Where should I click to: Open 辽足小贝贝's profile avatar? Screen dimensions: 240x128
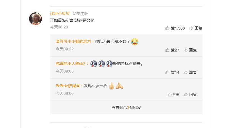point(35,19)
